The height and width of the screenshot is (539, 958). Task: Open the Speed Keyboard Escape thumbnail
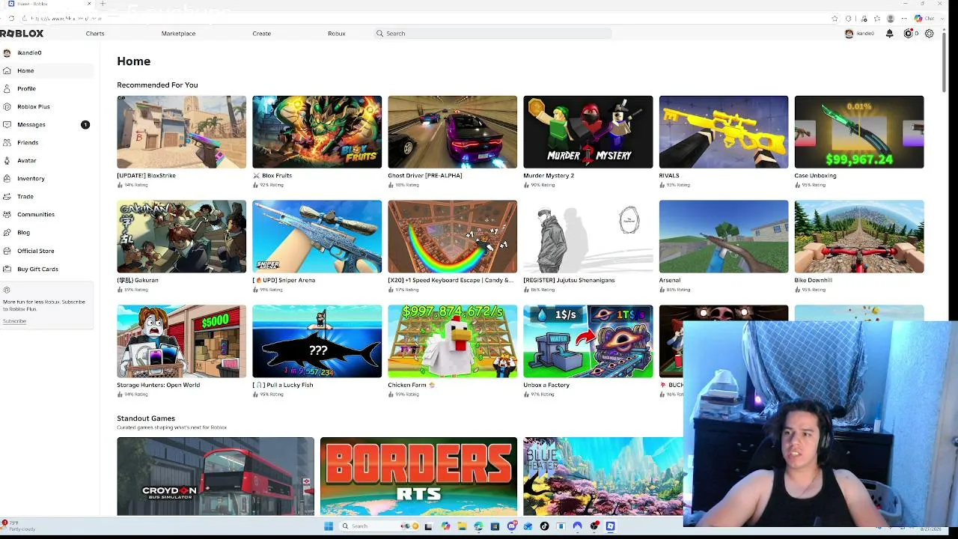pyautogui.click(x=452, y=237)
